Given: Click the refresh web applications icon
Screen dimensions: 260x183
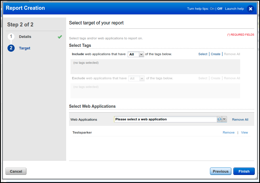Looking at the screenshot, I should 219,119.
